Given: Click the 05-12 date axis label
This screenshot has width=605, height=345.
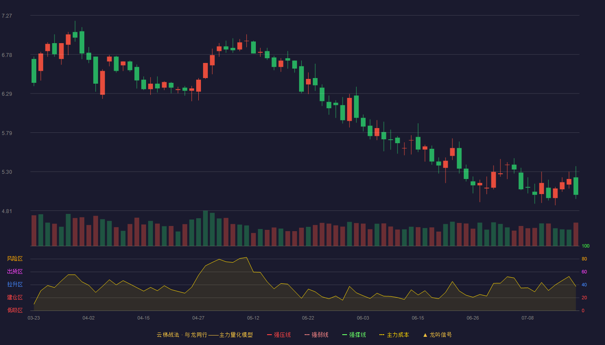Looking at the screenshot, I should 253,318.
